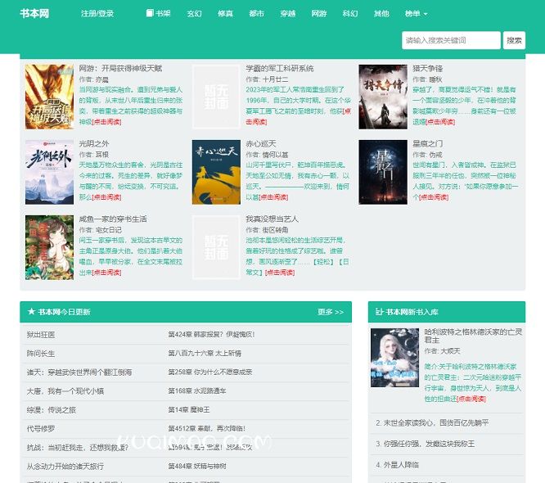Click 点击阅读 for 赤心巡天

coord(273,197)
